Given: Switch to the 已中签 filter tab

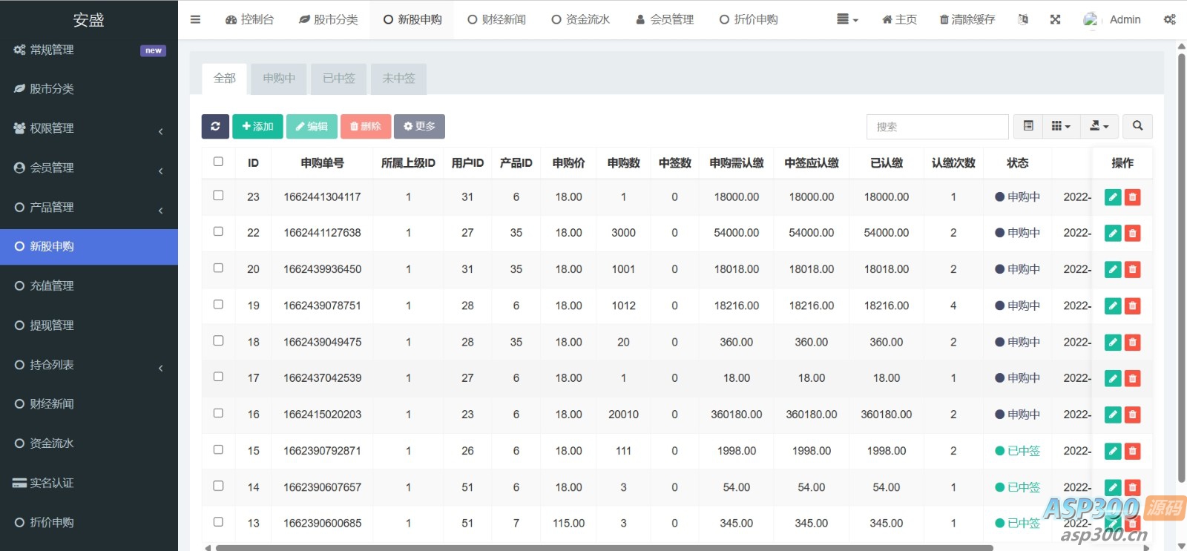Looking at the screenshot, I should 339,79.
